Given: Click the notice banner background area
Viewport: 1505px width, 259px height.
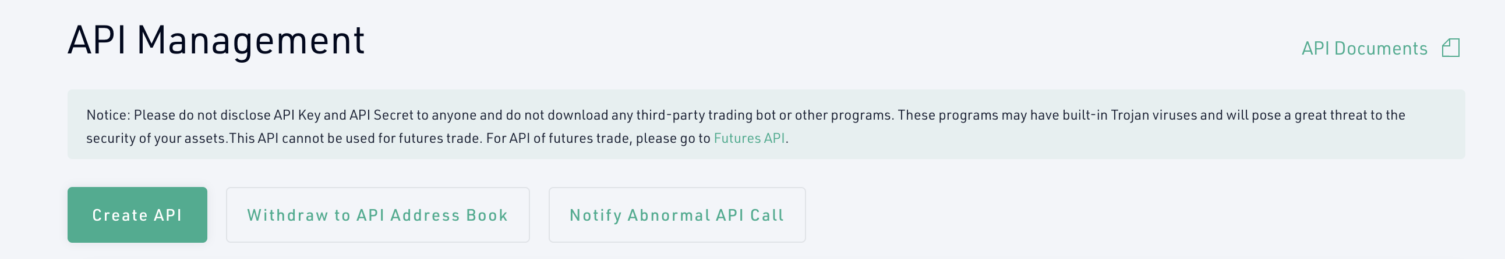Looking at the screenshot, I should coord(766,124).
